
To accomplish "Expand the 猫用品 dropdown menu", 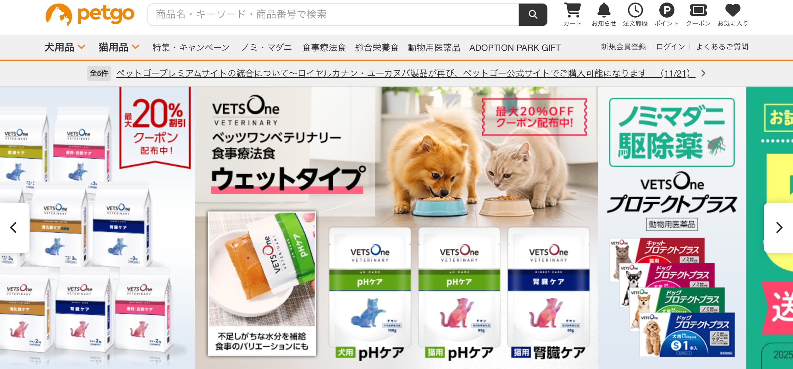I will [119, 47].
